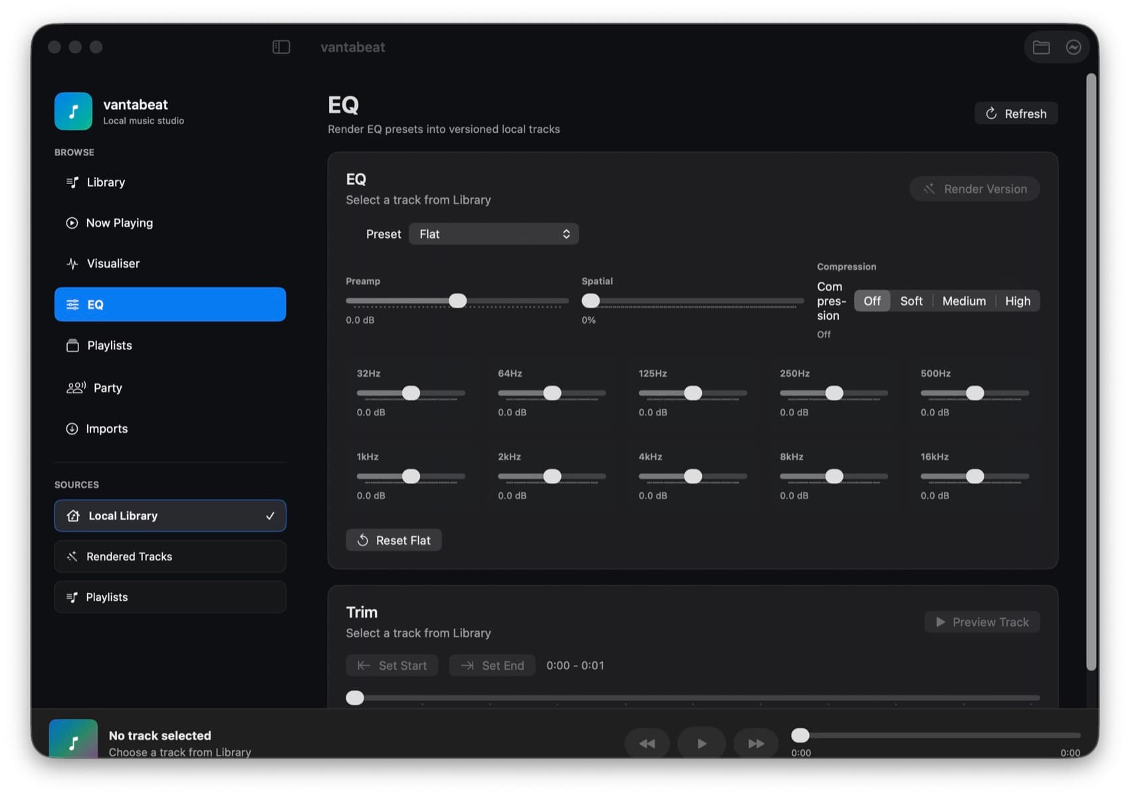1130x796 pixels.
Task: Click the Set End button
Action: click(493, 665)
